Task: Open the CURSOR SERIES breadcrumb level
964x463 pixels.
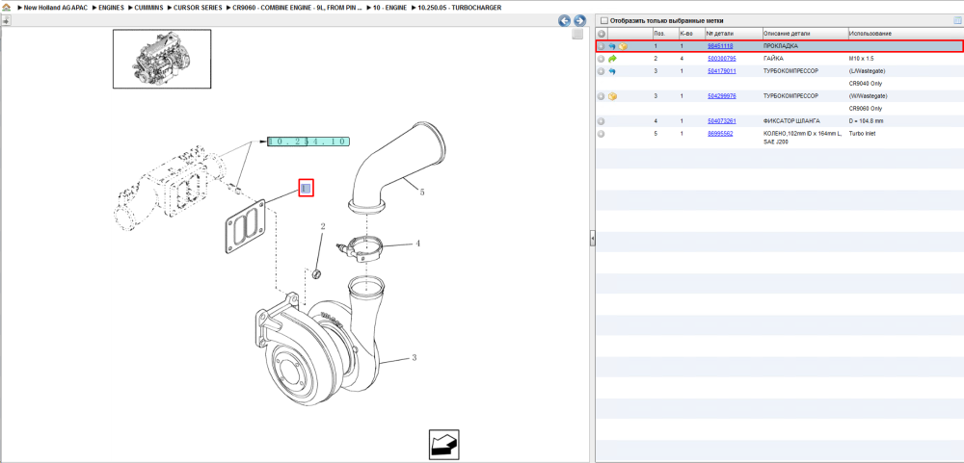Action: (x=198, y=8)
